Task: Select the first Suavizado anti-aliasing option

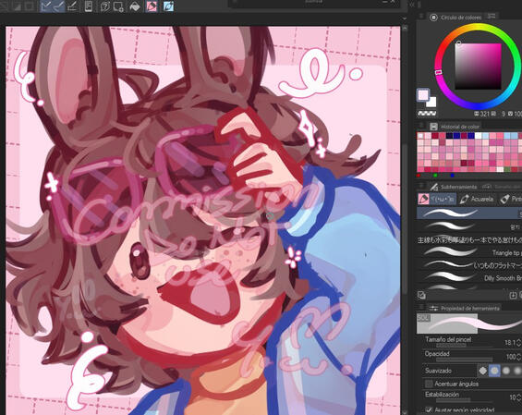Action: pyautogui.click(x=482, y=371)
